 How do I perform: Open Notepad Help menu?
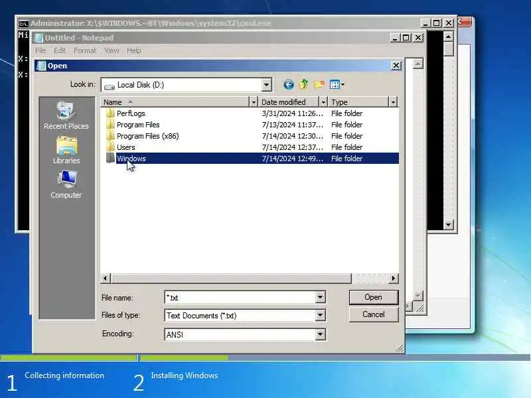point(134,50)
